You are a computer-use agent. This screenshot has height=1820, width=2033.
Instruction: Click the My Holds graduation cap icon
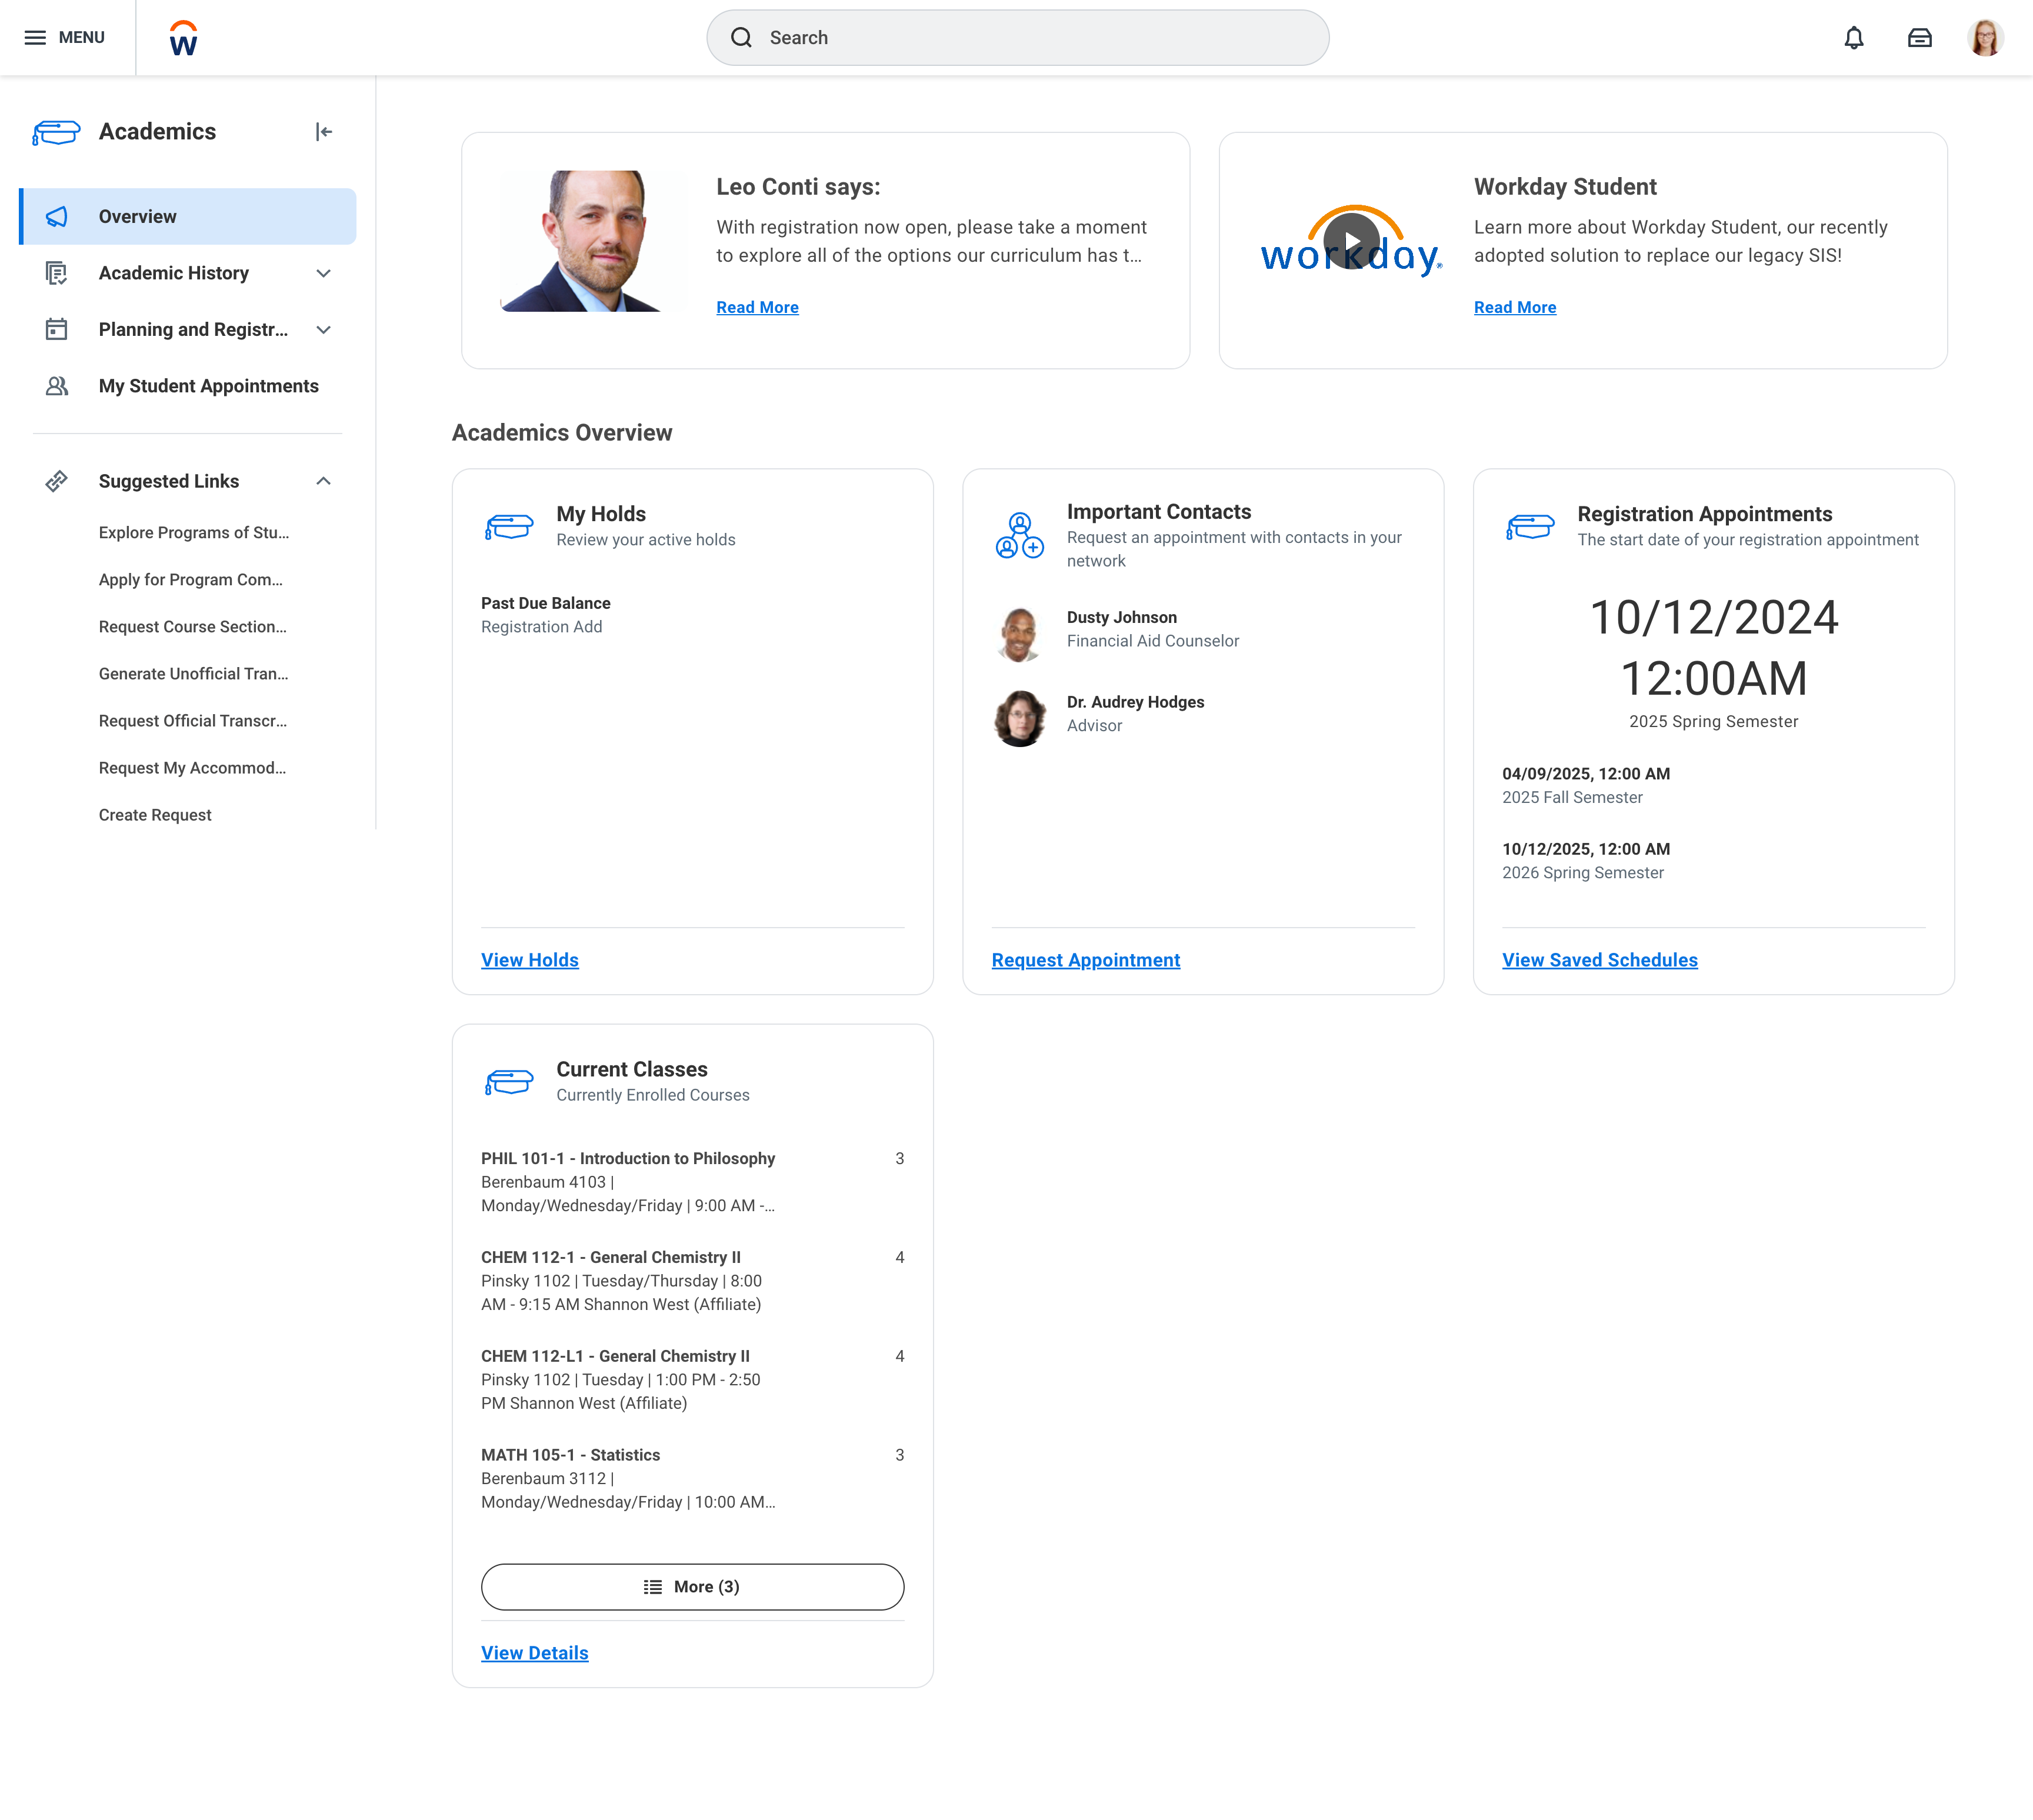(509, 526)
